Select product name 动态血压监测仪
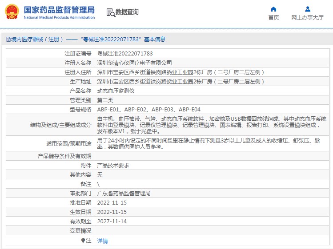 (116, 91)
